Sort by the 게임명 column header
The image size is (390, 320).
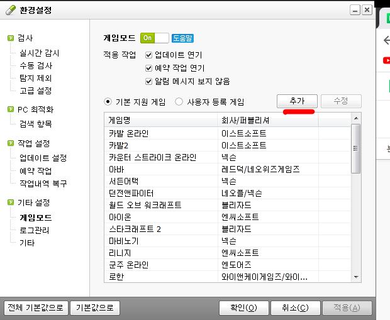tap(161, 121)
